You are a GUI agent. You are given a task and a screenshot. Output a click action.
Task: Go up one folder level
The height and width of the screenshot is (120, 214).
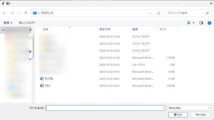pos(26,13)
